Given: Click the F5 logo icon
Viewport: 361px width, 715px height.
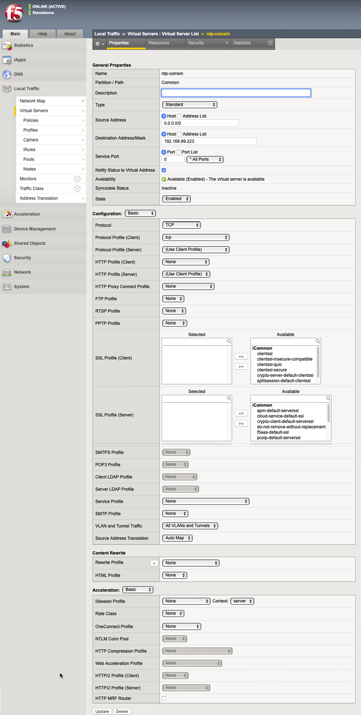Looking at the screenshot, I should (x=14, y=13).
